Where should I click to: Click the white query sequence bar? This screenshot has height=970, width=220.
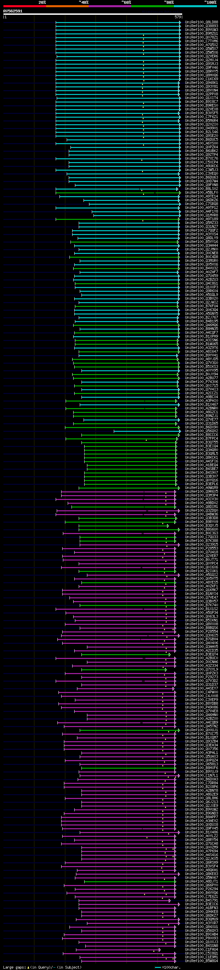tap(92, 14)
